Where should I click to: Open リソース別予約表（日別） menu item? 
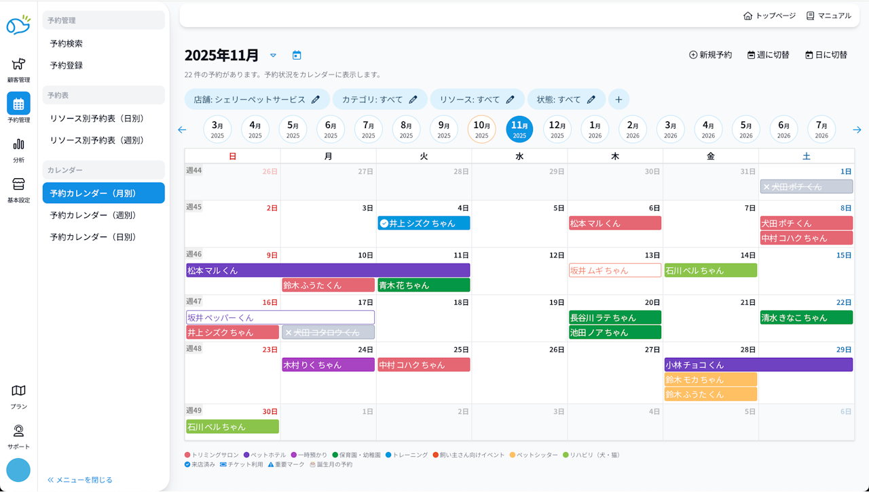96,118
